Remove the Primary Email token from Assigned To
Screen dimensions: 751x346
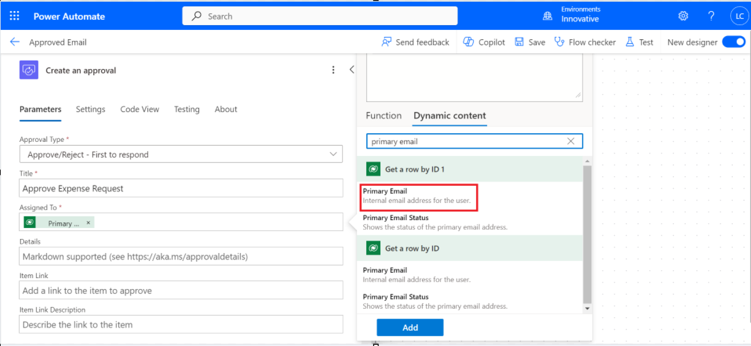point(88,223)
